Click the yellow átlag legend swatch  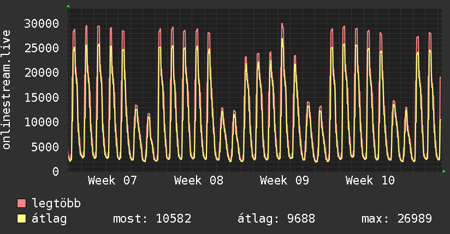pos(21,218)
